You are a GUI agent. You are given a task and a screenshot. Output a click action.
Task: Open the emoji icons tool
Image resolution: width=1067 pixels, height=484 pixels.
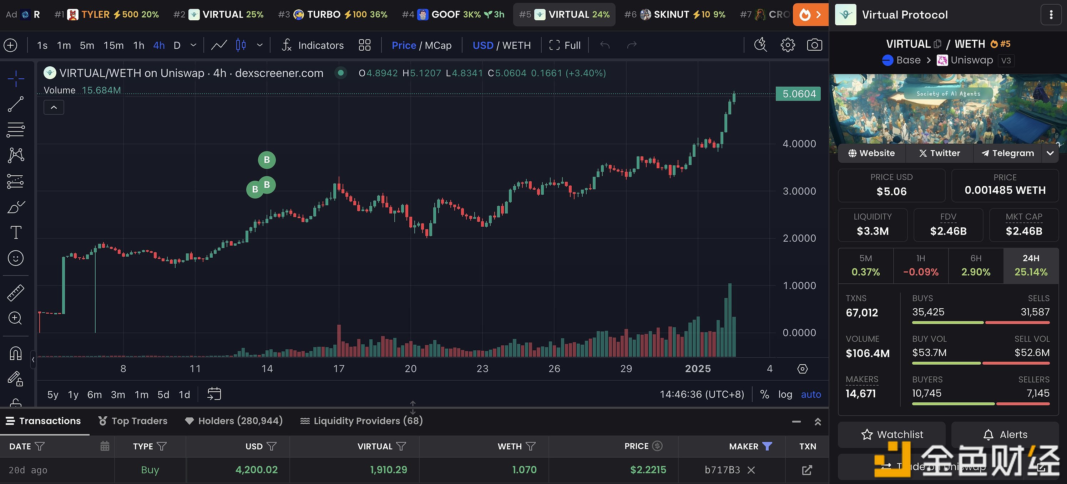pyautogui.click(x=16, y=258)
